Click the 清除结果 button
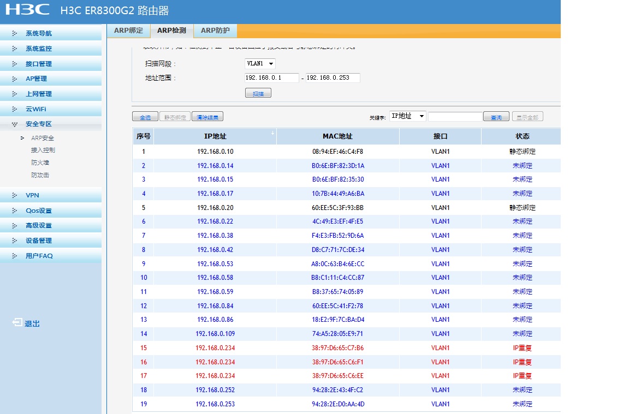Viewport: 629px width, 414px height. click(207, 117)
